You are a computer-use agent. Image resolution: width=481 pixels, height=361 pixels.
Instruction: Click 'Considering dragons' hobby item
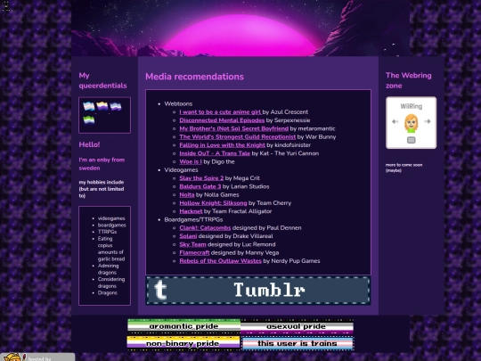click(111, 283)
